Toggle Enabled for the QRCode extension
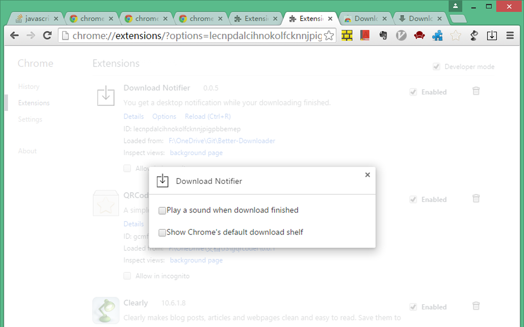524x327 pixels. coord(413,199)
